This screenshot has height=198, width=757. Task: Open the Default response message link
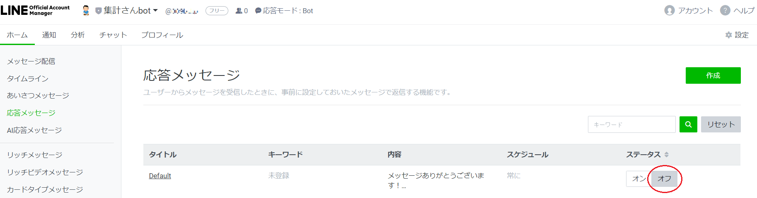coord(160,176)
